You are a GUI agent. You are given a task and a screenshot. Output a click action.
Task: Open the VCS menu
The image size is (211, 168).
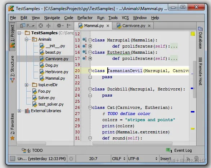125,18
